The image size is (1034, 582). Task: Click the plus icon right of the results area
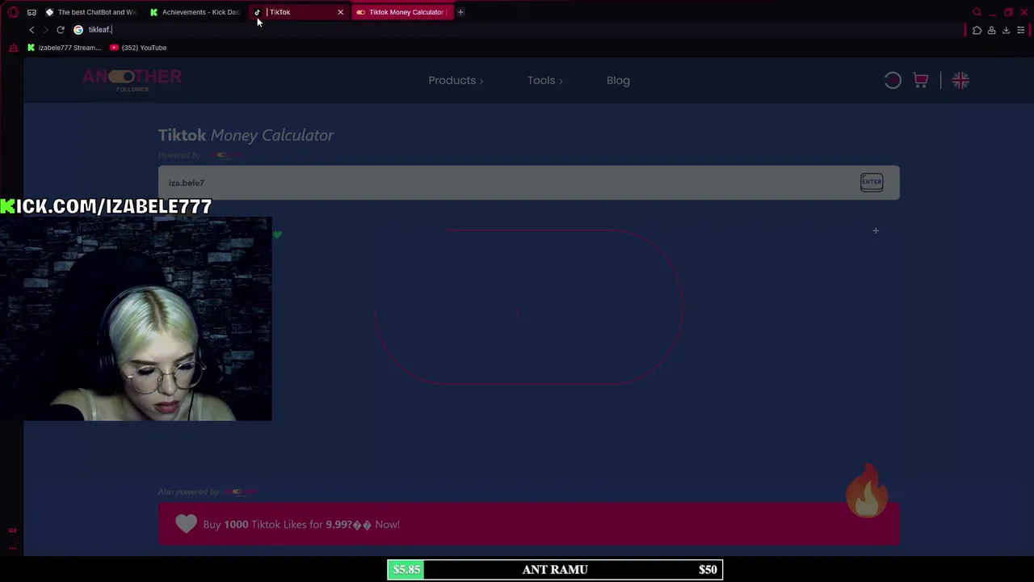875,231
